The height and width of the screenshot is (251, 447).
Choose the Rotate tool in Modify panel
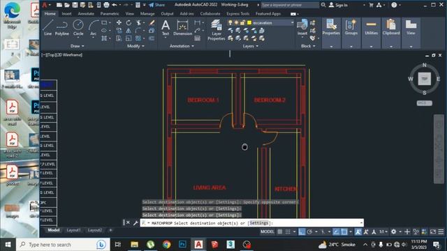(x=129, y=22)
